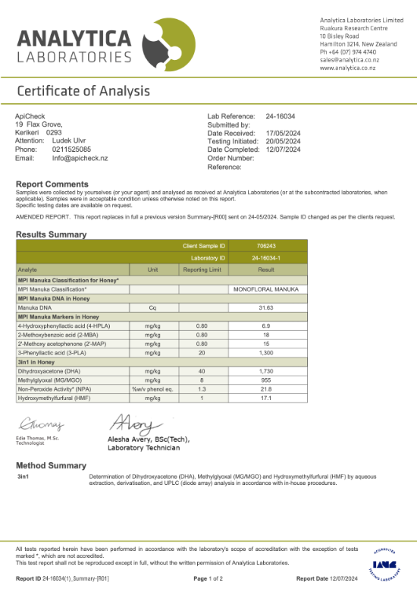Click the Results Summary heading
The width and height of the screenshot is (417, 592).
coord(52,235)
